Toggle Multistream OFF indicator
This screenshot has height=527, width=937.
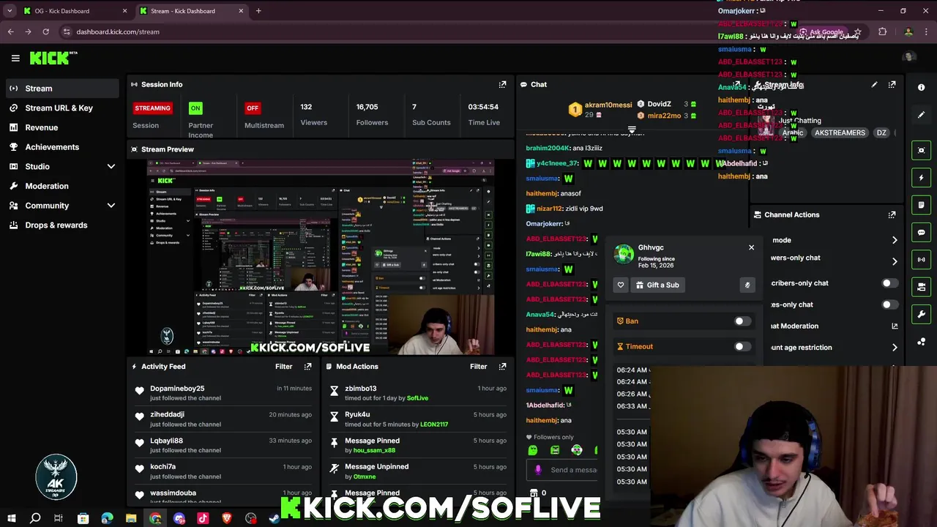[x=253, y=108]
